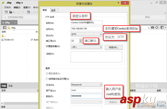Maximize the Xftp main window
The width and height of the screenshot is (167, 109).
157,2
